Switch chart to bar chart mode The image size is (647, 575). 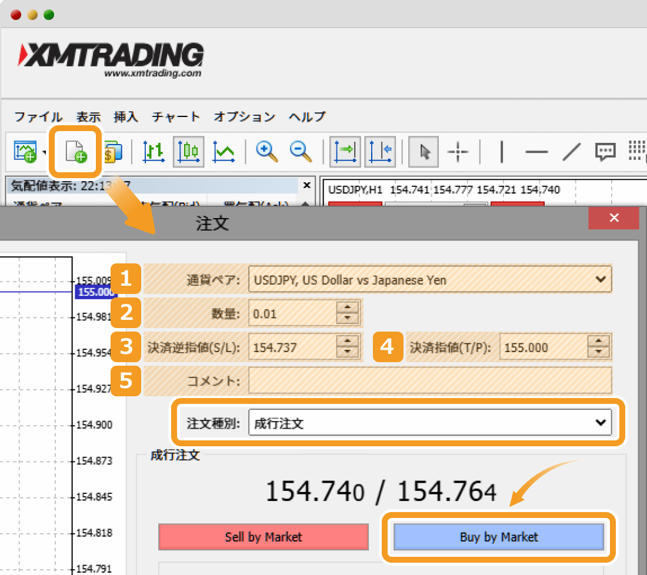click(x=154, y=152)
